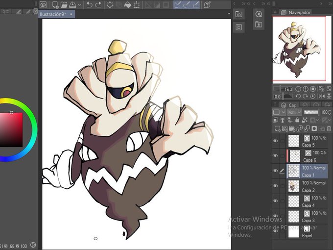Undo the last action
The height and width of the screenshot is (250, 333).
[x=90, y=5]
